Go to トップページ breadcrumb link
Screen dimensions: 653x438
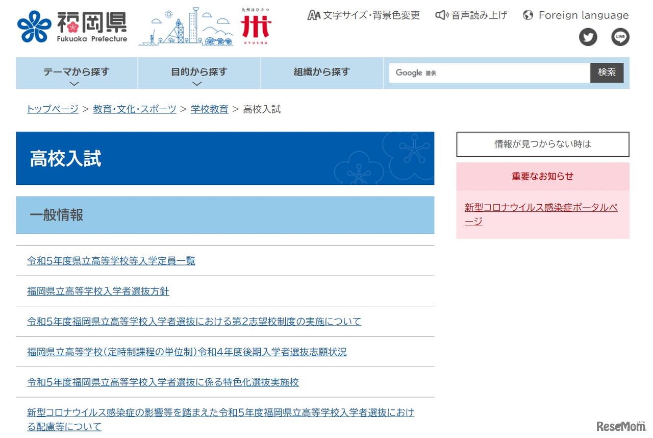(x=53, y=109)
